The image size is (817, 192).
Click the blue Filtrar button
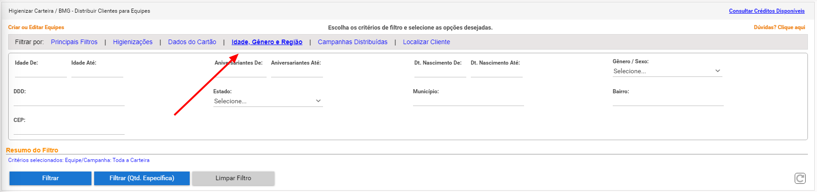[50, 178]
